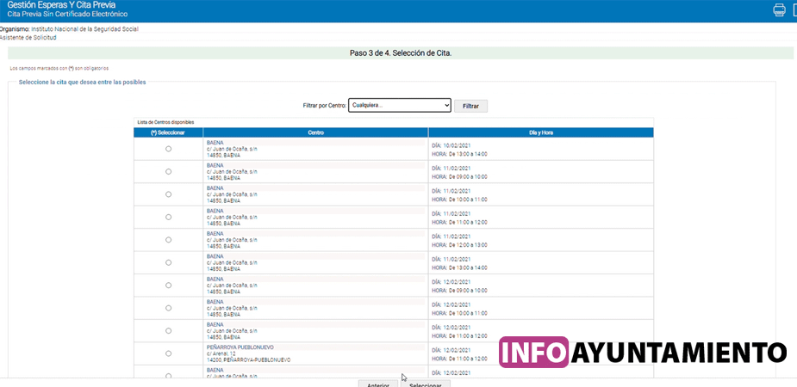
Task: Click the Día y Hora column header
Action: [x=540, y=132]
